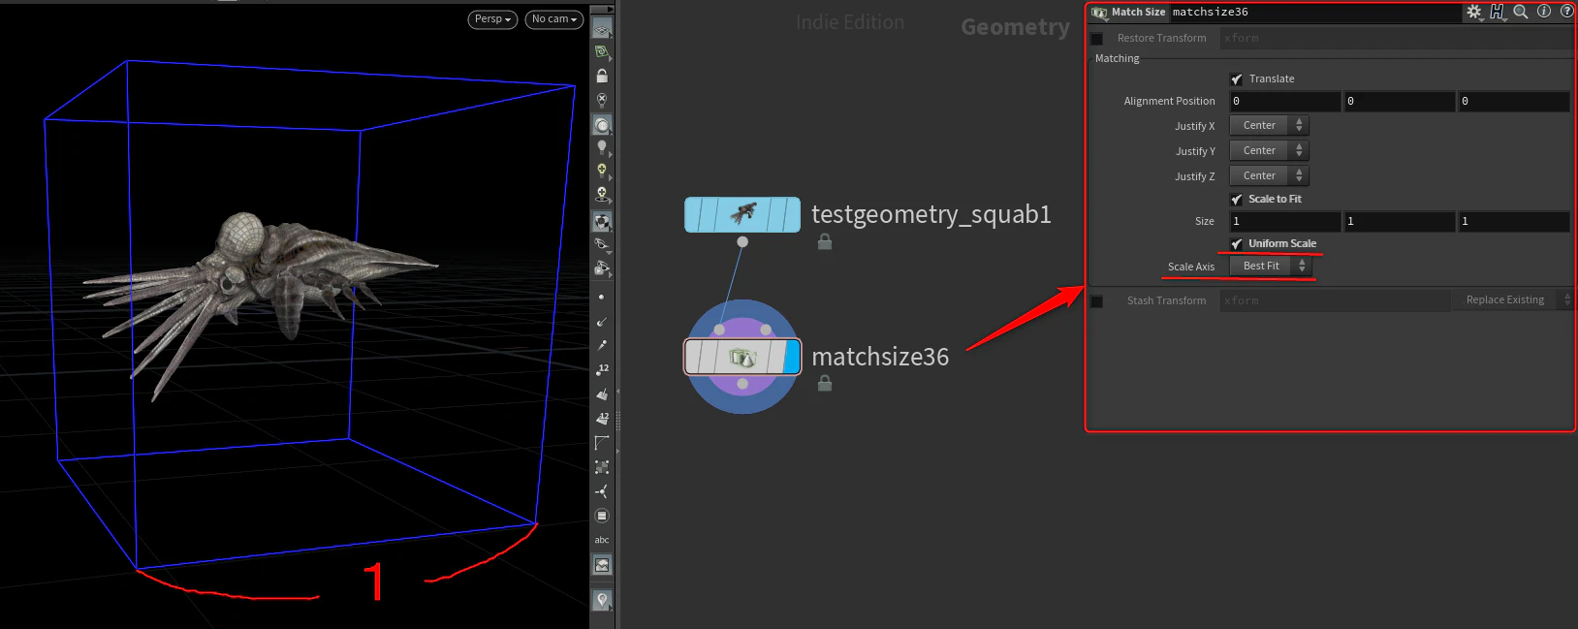
Task: Disable the Scale to Fit checkbox
Action: 1237,200
